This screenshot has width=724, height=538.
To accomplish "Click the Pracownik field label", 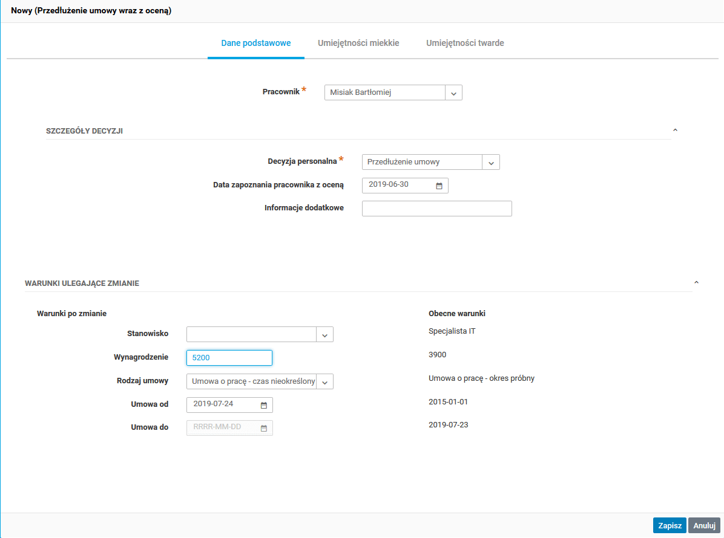I will pyautogui.click(x=281, y=92).
